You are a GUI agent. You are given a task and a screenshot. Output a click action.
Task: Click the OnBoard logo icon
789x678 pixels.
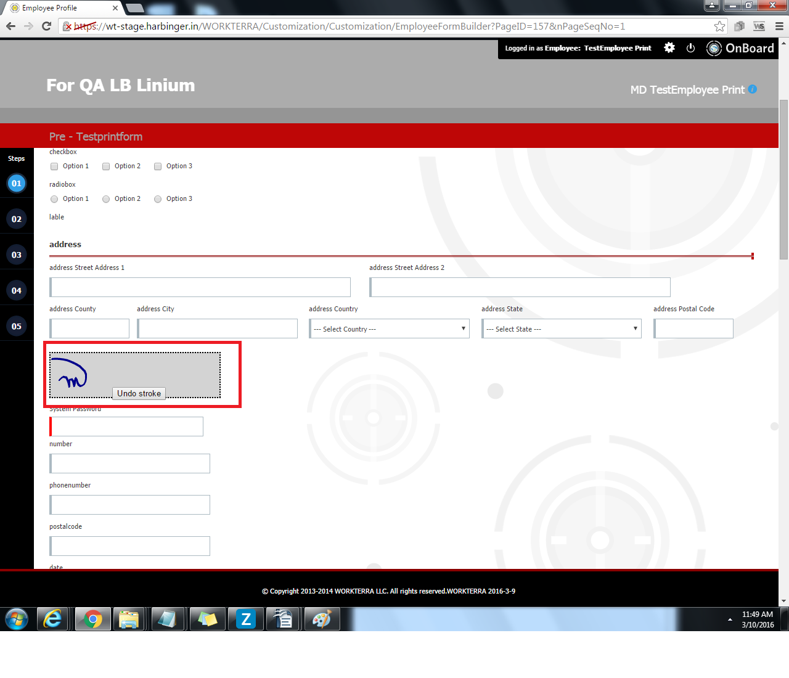point(714,48)
